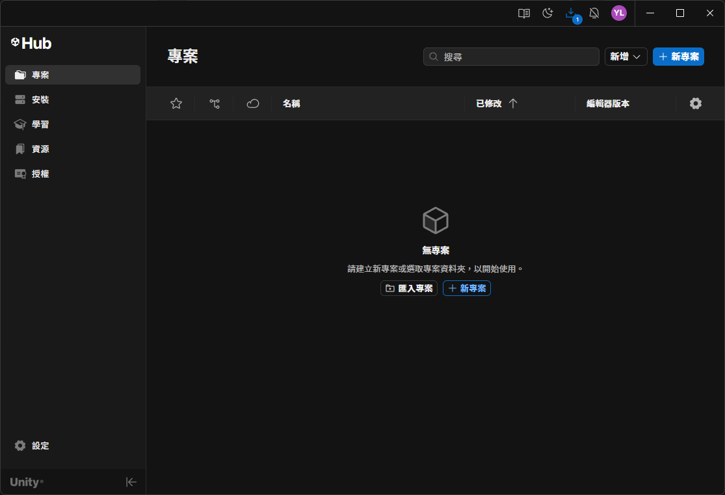This screenshot has width=725, height=495.
Task: Open the YL account avatar menu
Action: pos(618,12)
